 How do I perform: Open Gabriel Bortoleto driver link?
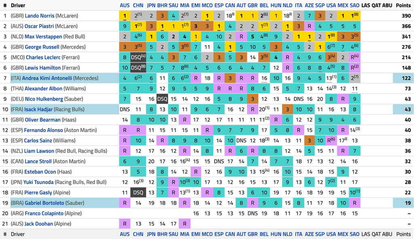pos(44,203)
